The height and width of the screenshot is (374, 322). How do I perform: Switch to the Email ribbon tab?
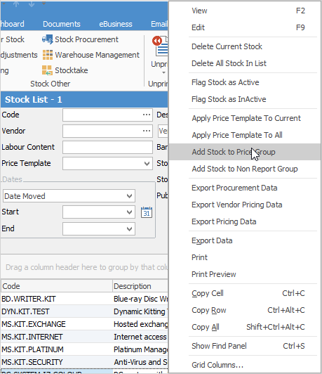[x=159, y=24]
